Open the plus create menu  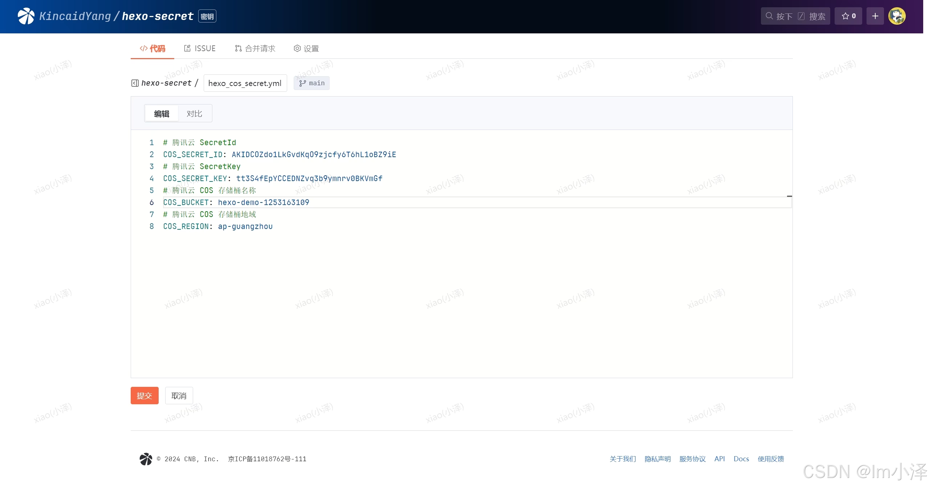(x=875, y=16)
